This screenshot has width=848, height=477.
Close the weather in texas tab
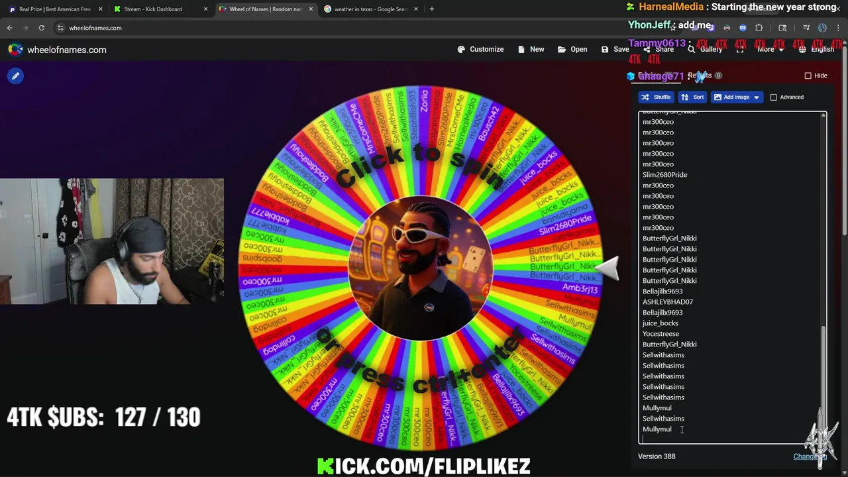[416, 9]
